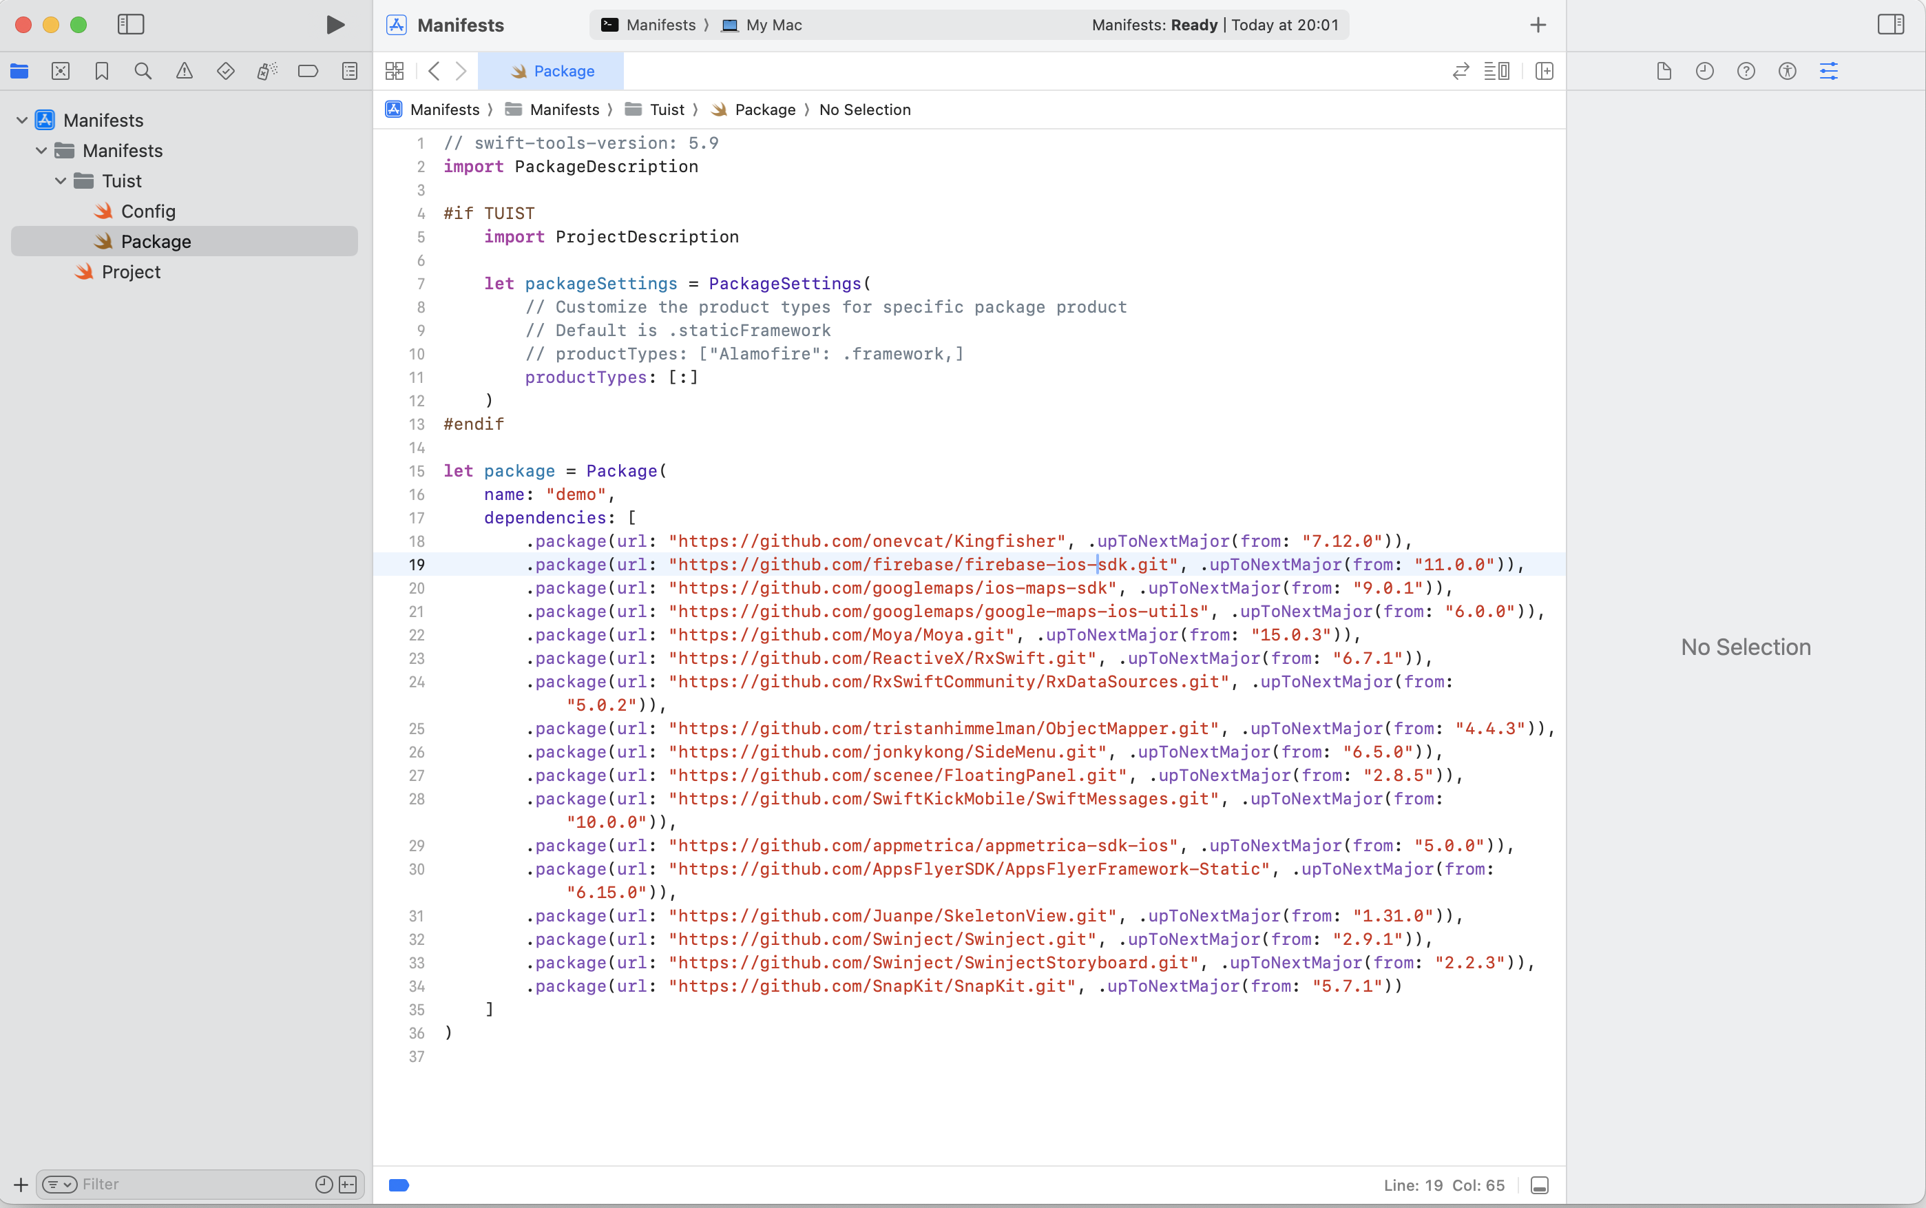Click the Moya package URL string
Screen dimensions: 1926x1208
[841, 634]
